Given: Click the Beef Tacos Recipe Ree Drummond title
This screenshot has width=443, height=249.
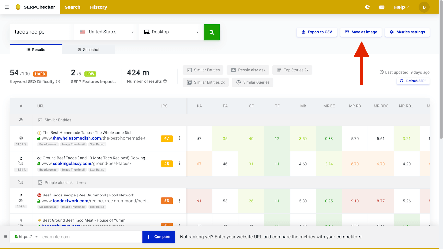Looking at the screenshot, I should click(89, 195).
